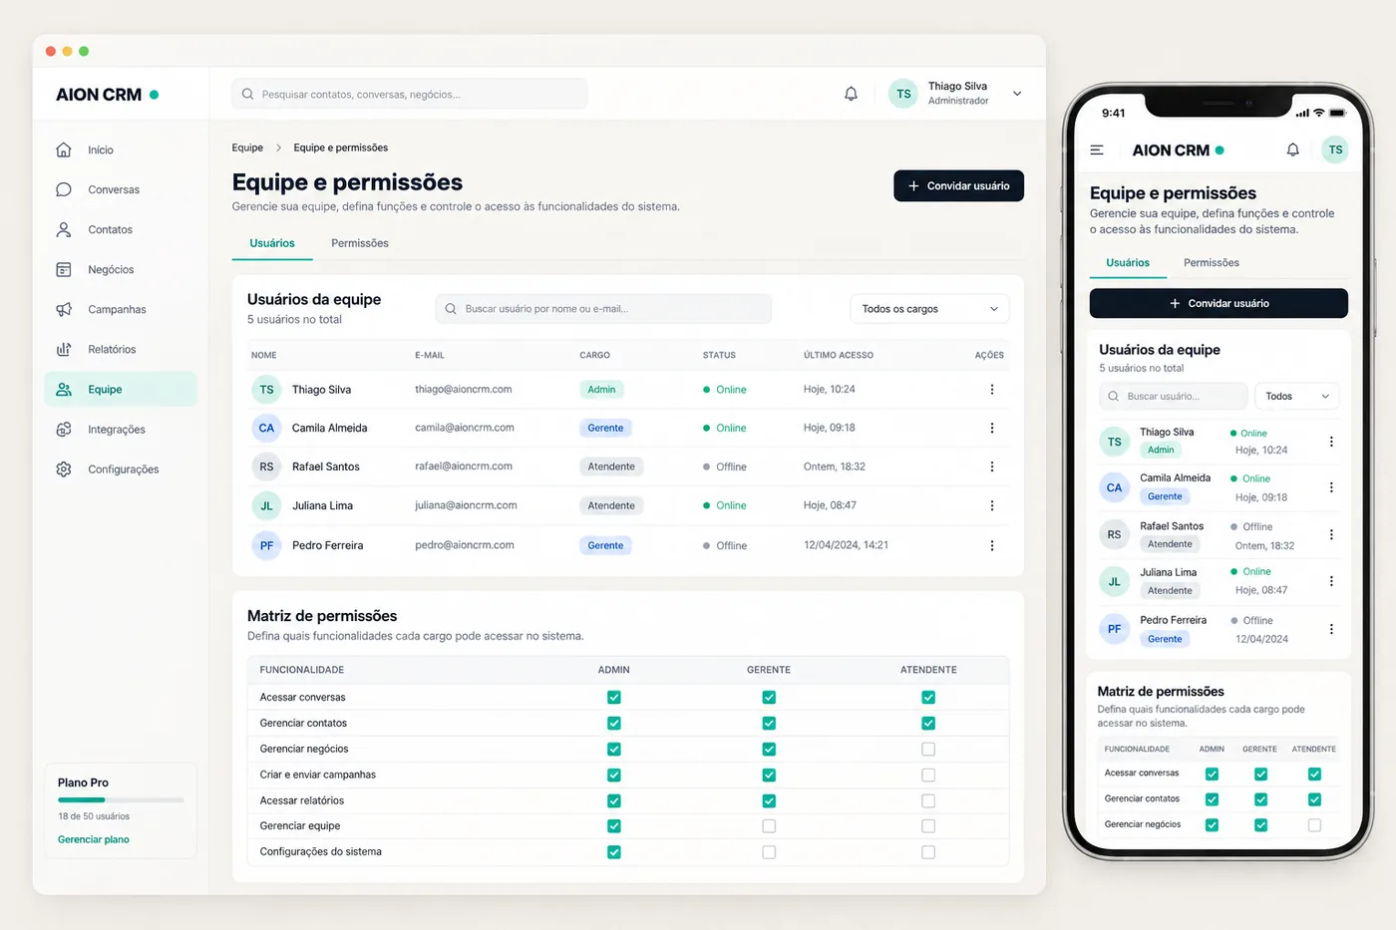This screenshot has height=930, width=1396.
Task: Open actions menu for Rafael Santos in desktop table
Action: [992, 466]
